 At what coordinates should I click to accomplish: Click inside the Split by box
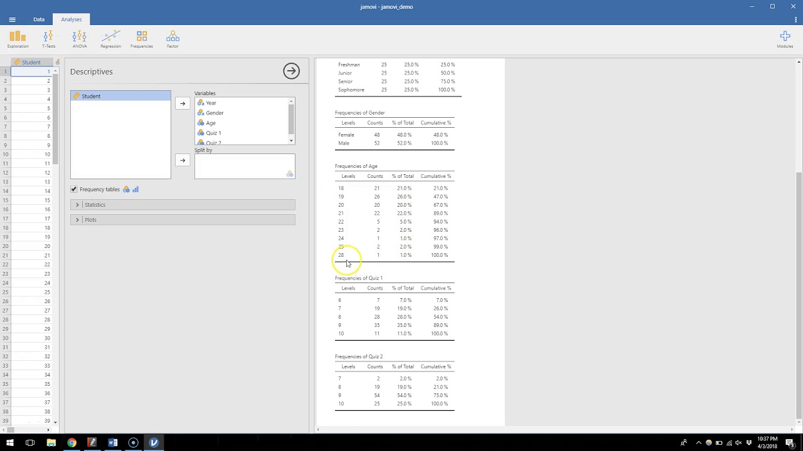[x=245, y=166]
